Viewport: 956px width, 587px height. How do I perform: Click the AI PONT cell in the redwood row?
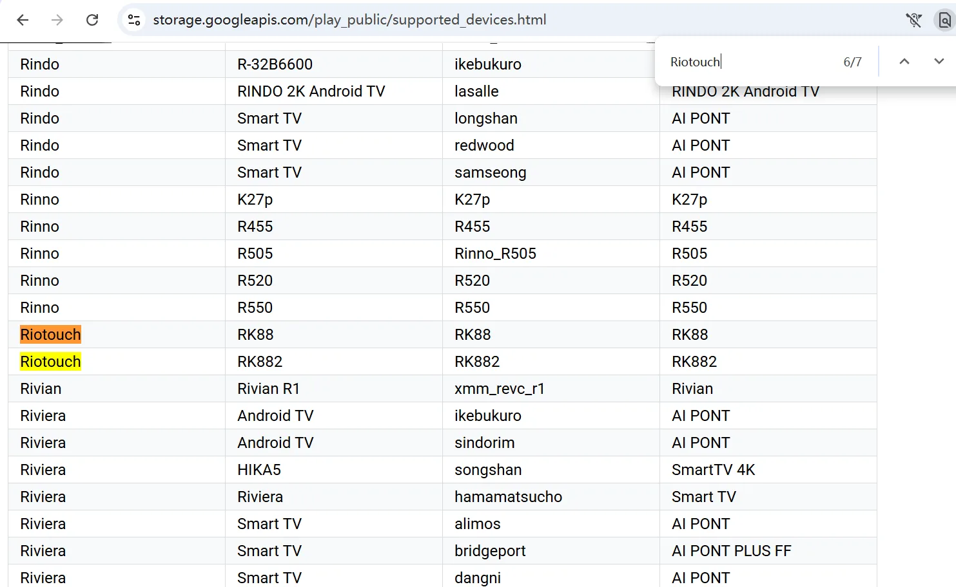coord(768,145)
